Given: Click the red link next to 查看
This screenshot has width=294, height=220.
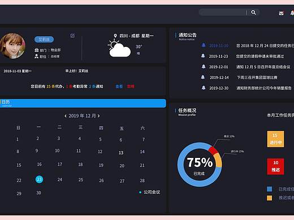Looking at the screenshot, I should 131,86.
